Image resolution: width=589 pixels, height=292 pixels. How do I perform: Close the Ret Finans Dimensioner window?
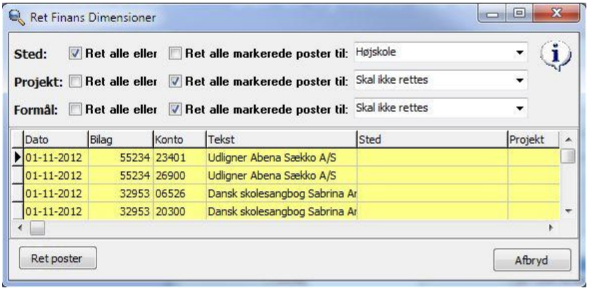[x=556, y=14]
